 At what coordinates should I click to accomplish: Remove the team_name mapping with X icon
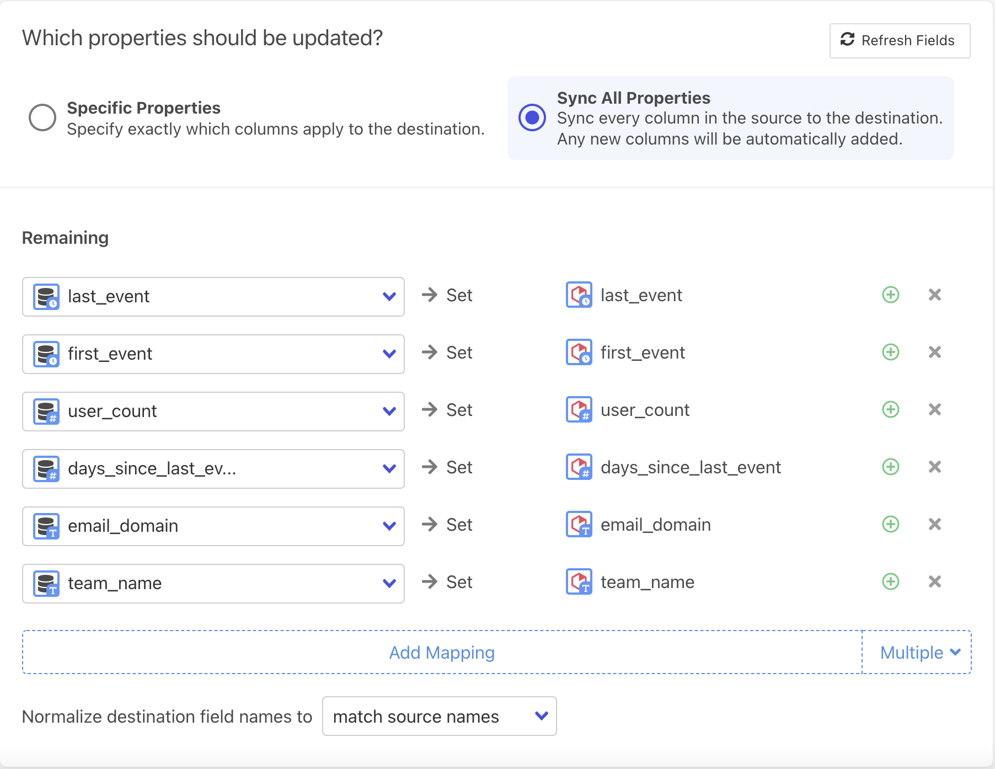(x=934, y=582)
